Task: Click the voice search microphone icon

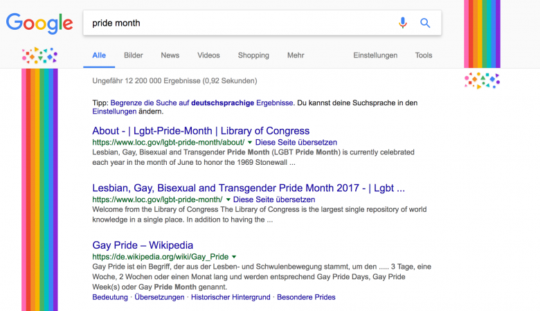Action: (x=403, y=23)
